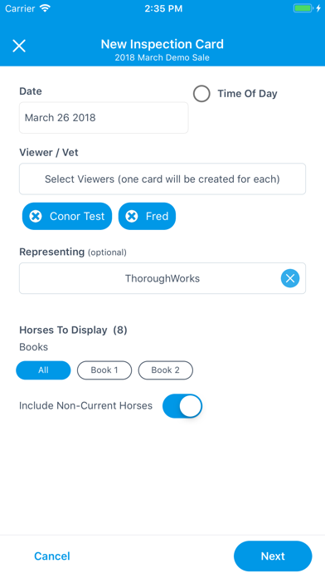Close the New Inspection Card screen
This screenshot has height=578, width=325.
click(x=19, y=46)
